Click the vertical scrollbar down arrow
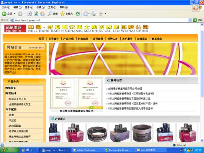Screen dimensions: 204x153 [x=202, y=141]
